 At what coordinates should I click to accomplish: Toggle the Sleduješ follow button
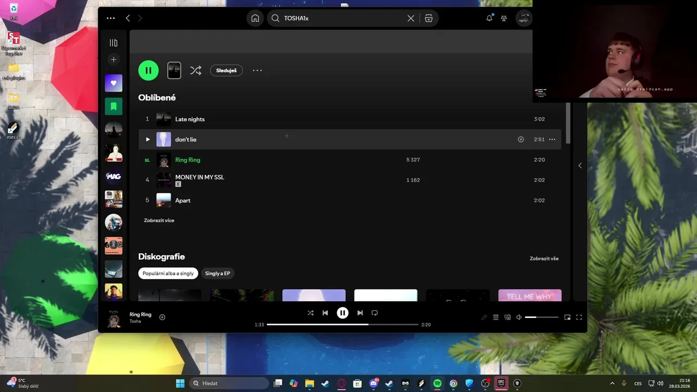tap(227, 70)
